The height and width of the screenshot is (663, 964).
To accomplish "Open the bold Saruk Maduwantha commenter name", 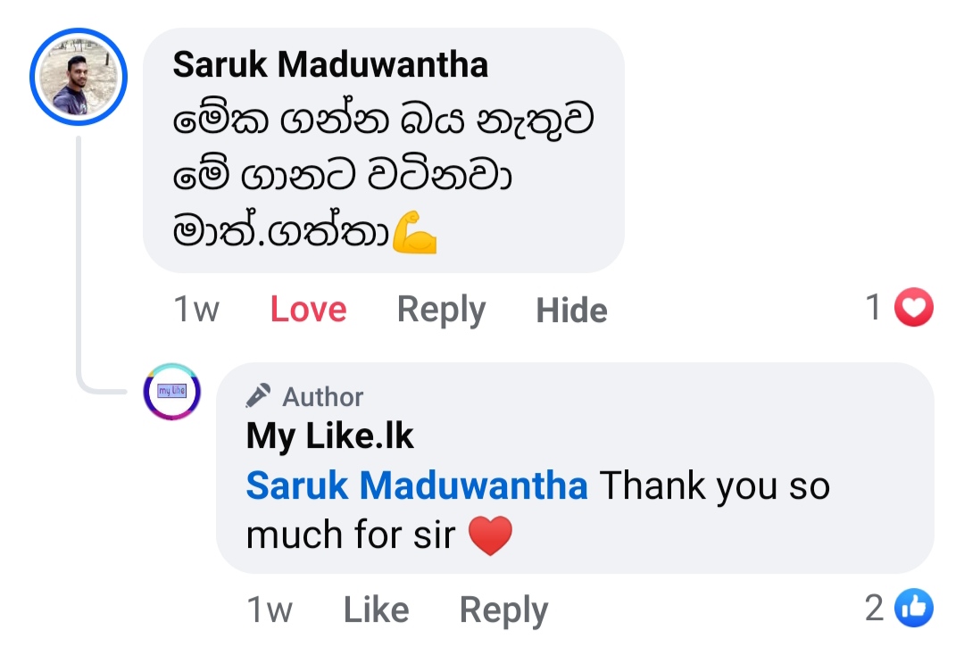I will [330, 64].
